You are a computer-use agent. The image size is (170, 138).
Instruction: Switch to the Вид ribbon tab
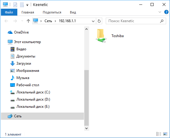pos(73,12)
